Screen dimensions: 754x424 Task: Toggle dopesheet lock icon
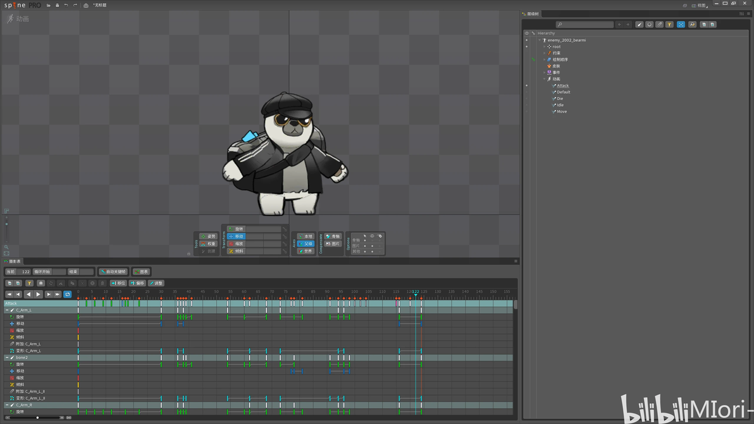pos(40,283)
